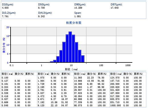Click the first 粒径(μm) column header
Screen dimensions: 148x110
click(7, 74)
